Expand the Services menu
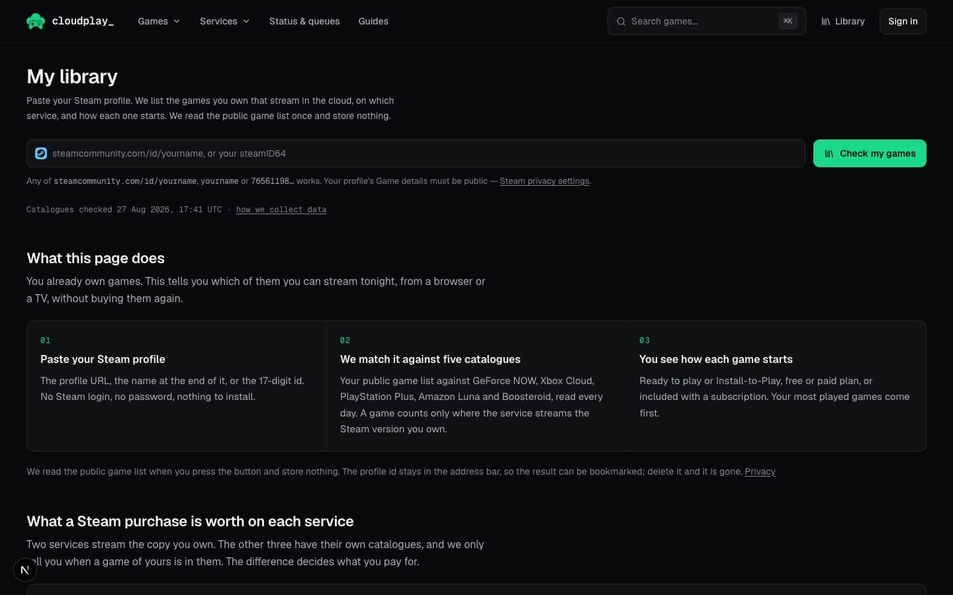 (x=224, y=21)
